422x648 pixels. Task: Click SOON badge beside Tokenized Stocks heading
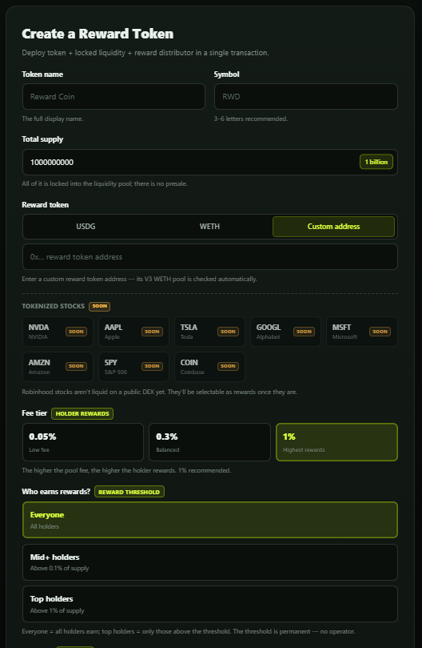[99, 306]
